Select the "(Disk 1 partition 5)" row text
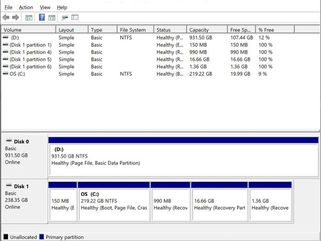 31,59
